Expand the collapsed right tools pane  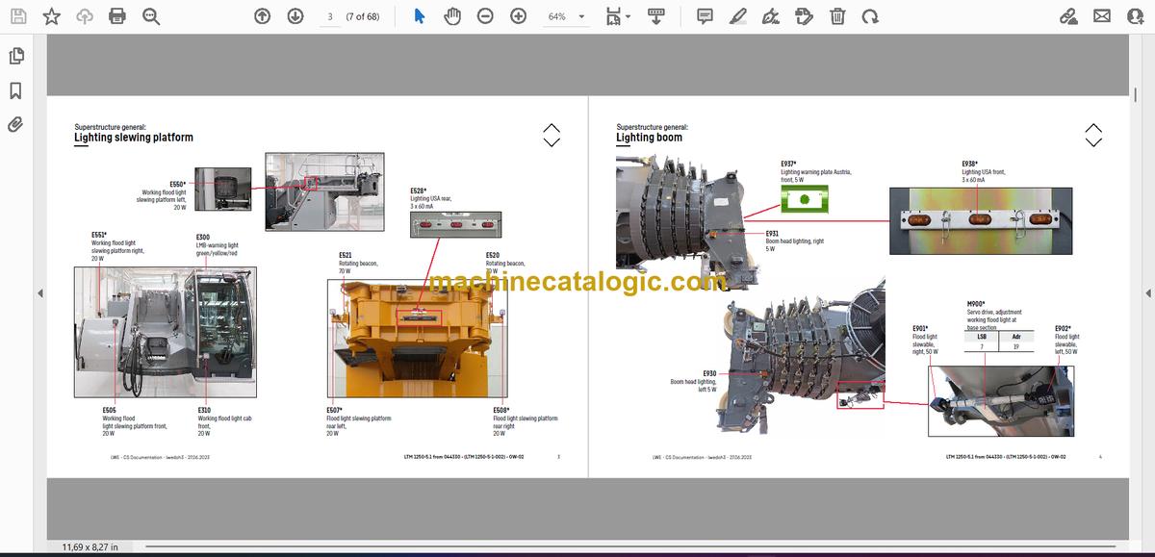click(x=1147, y=292)
